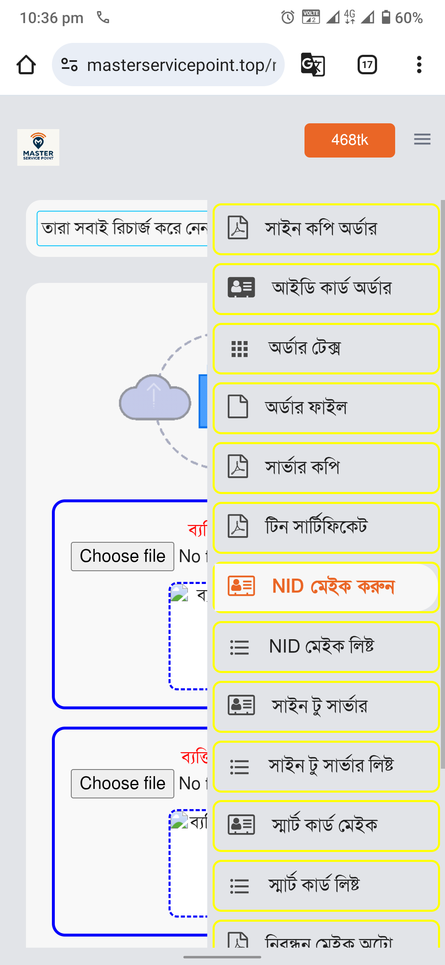Screen dimensions: 445x965
Task: Click the grid icon beside অর্ডার টেক্স
Action: tap(239, 349)
